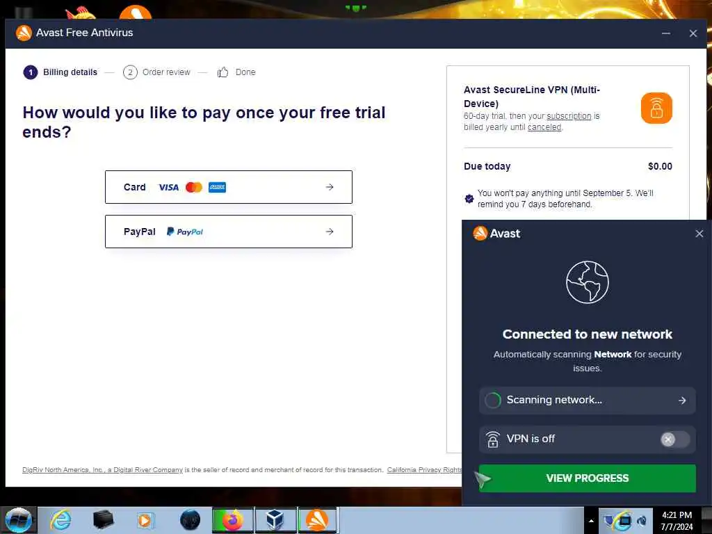712x534 pixels.
Task: Click the Visa logo in Card option
Action: 168,188
